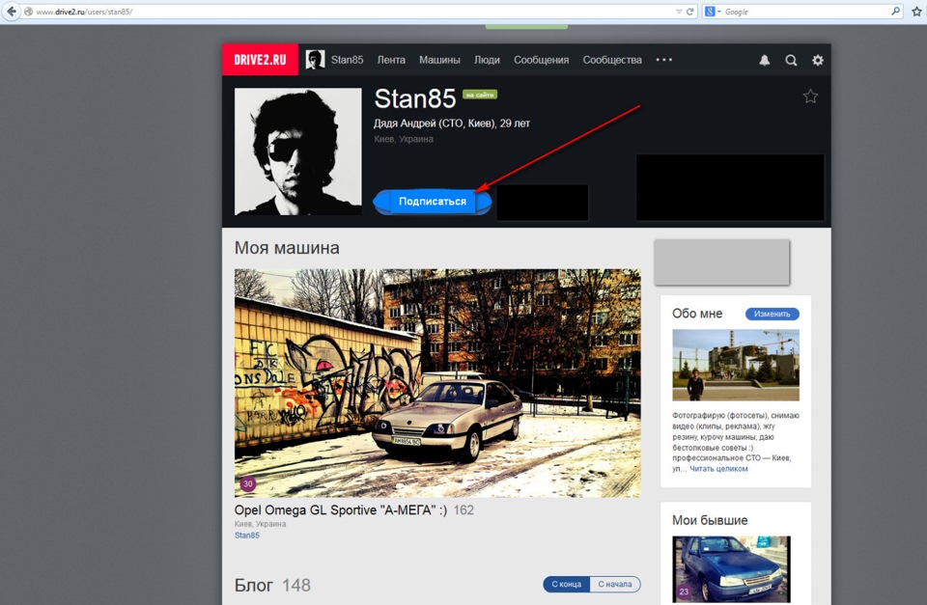927x605 pixels.
Task: Open the Google search engine selector dropdown
Action: pyautogui.click(x=713, y=12)
